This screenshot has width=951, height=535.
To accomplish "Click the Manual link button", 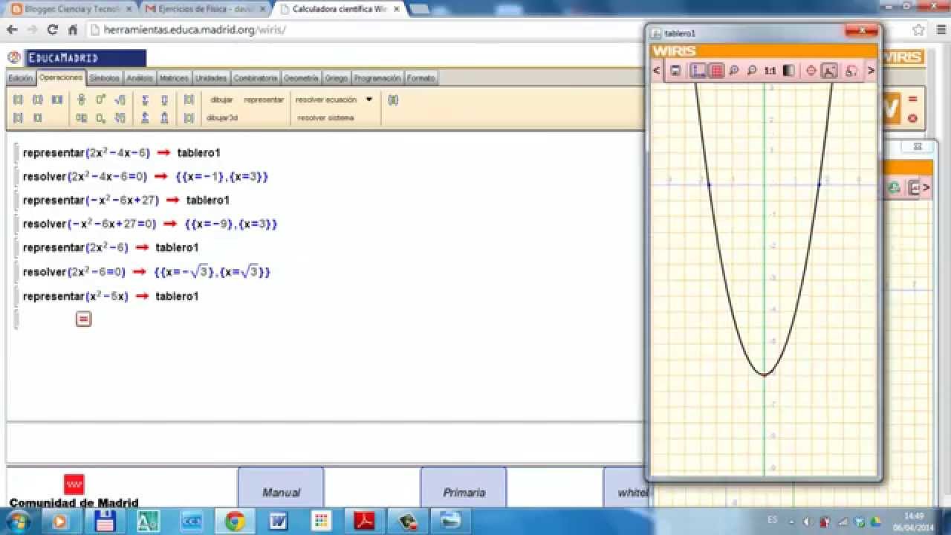I will pyautogui.click(x=281, y=487).
